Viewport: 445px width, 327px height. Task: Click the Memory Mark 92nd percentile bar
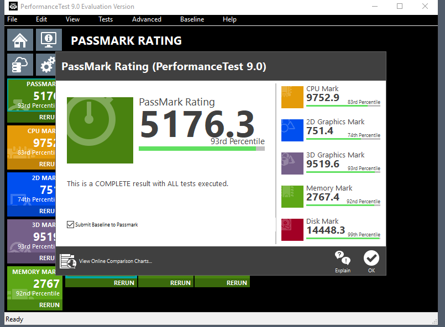click(343, 205)
